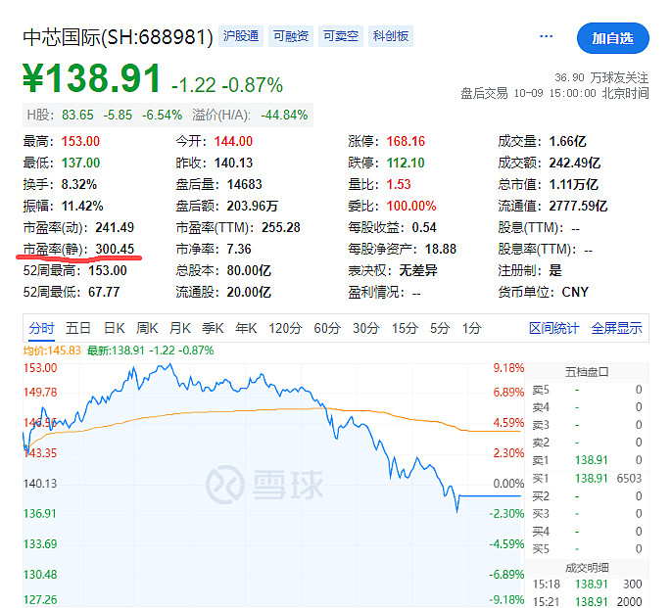The width and height of the screenshot is (672, 608).
Task: Click the stock title 中芯国际(SH:688981)
Action: click(x=118, y=37)
